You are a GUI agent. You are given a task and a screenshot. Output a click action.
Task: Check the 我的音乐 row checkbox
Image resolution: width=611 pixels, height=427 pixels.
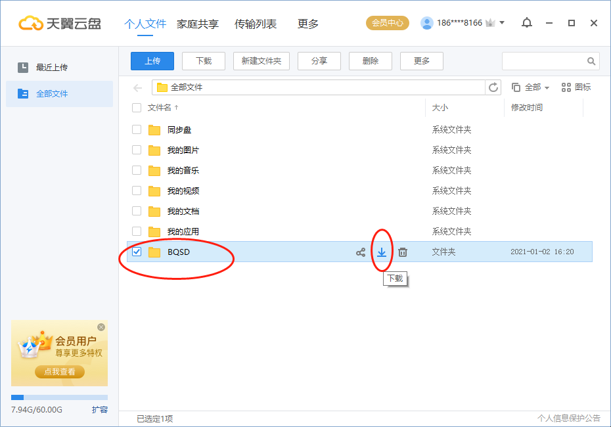137,170
